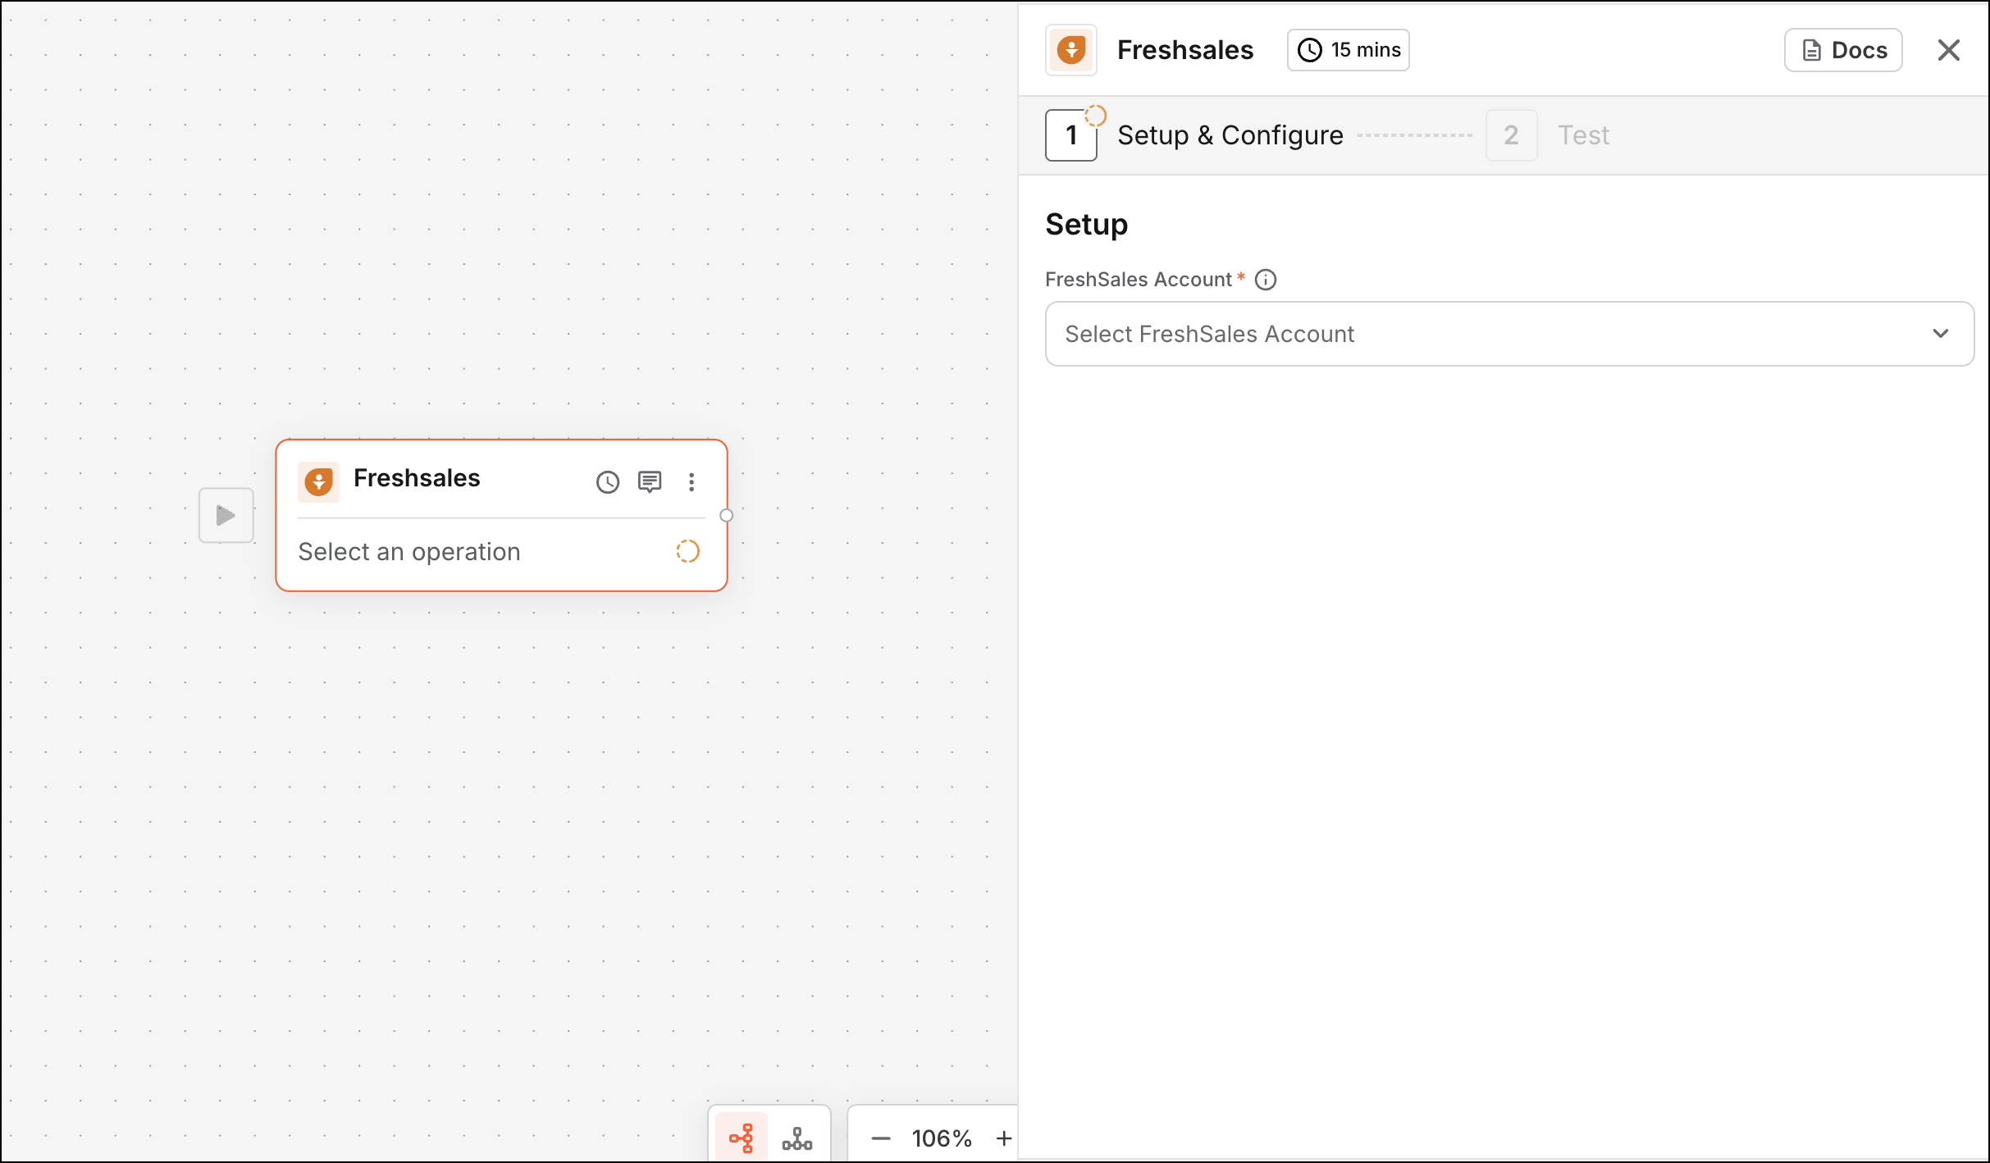Close the Freshsales configuration panel

coord(1949,50)
